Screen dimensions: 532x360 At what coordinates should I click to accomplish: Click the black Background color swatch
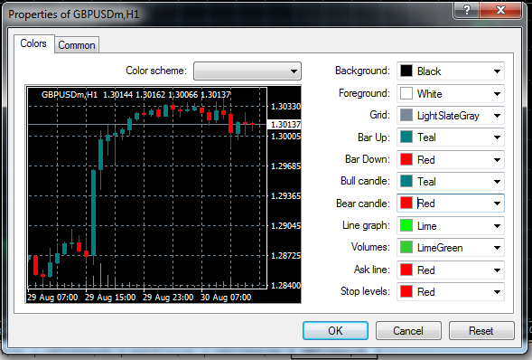point(406,71)
